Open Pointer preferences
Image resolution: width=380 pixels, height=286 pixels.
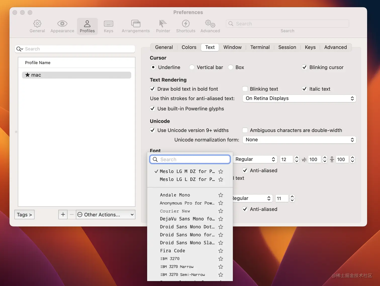(x=163, y=26)
